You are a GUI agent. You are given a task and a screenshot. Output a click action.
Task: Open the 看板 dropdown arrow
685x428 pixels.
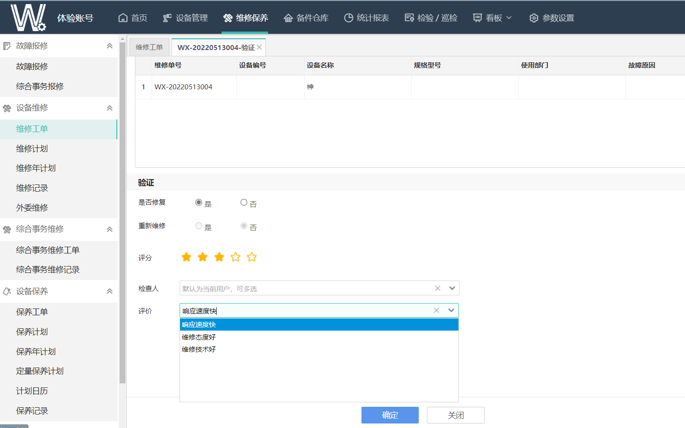[509, 18]
